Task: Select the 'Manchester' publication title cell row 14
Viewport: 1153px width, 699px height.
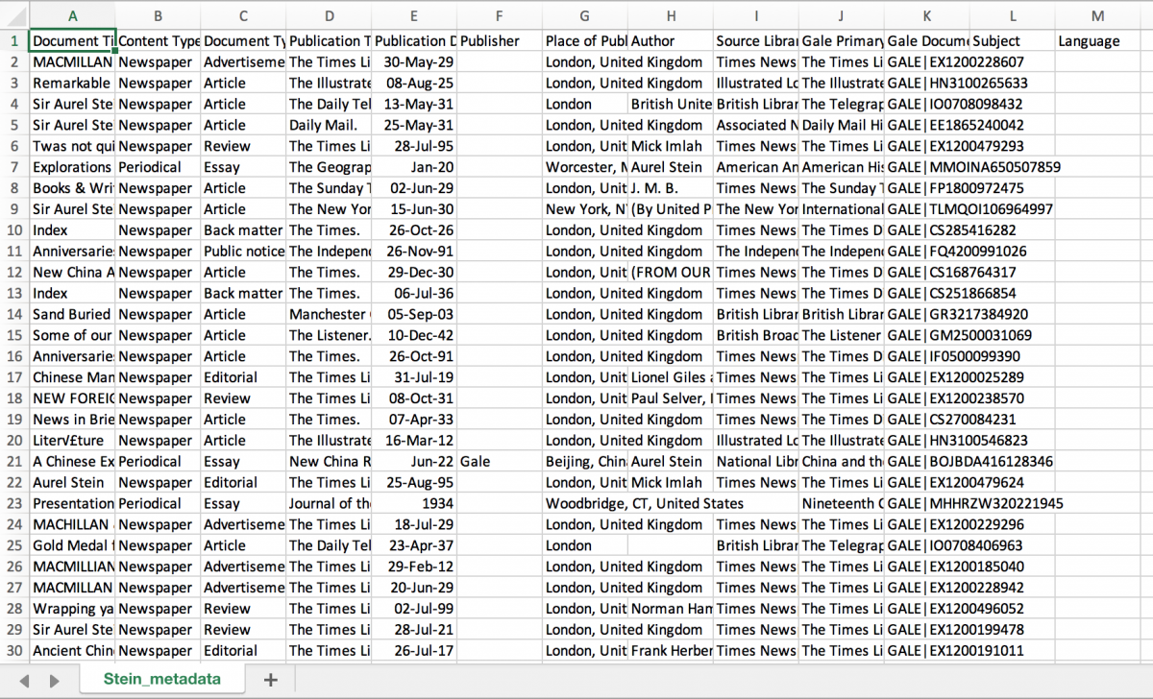Action: 330,314
